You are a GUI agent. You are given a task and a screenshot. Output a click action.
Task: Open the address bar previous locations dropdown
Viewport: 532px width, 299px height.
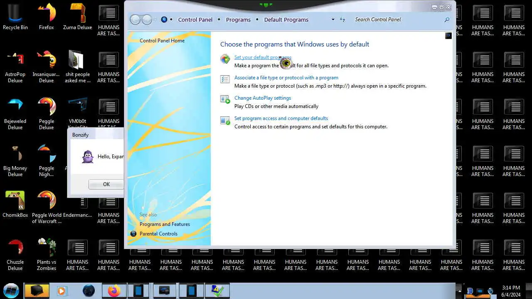click(333, 20)
